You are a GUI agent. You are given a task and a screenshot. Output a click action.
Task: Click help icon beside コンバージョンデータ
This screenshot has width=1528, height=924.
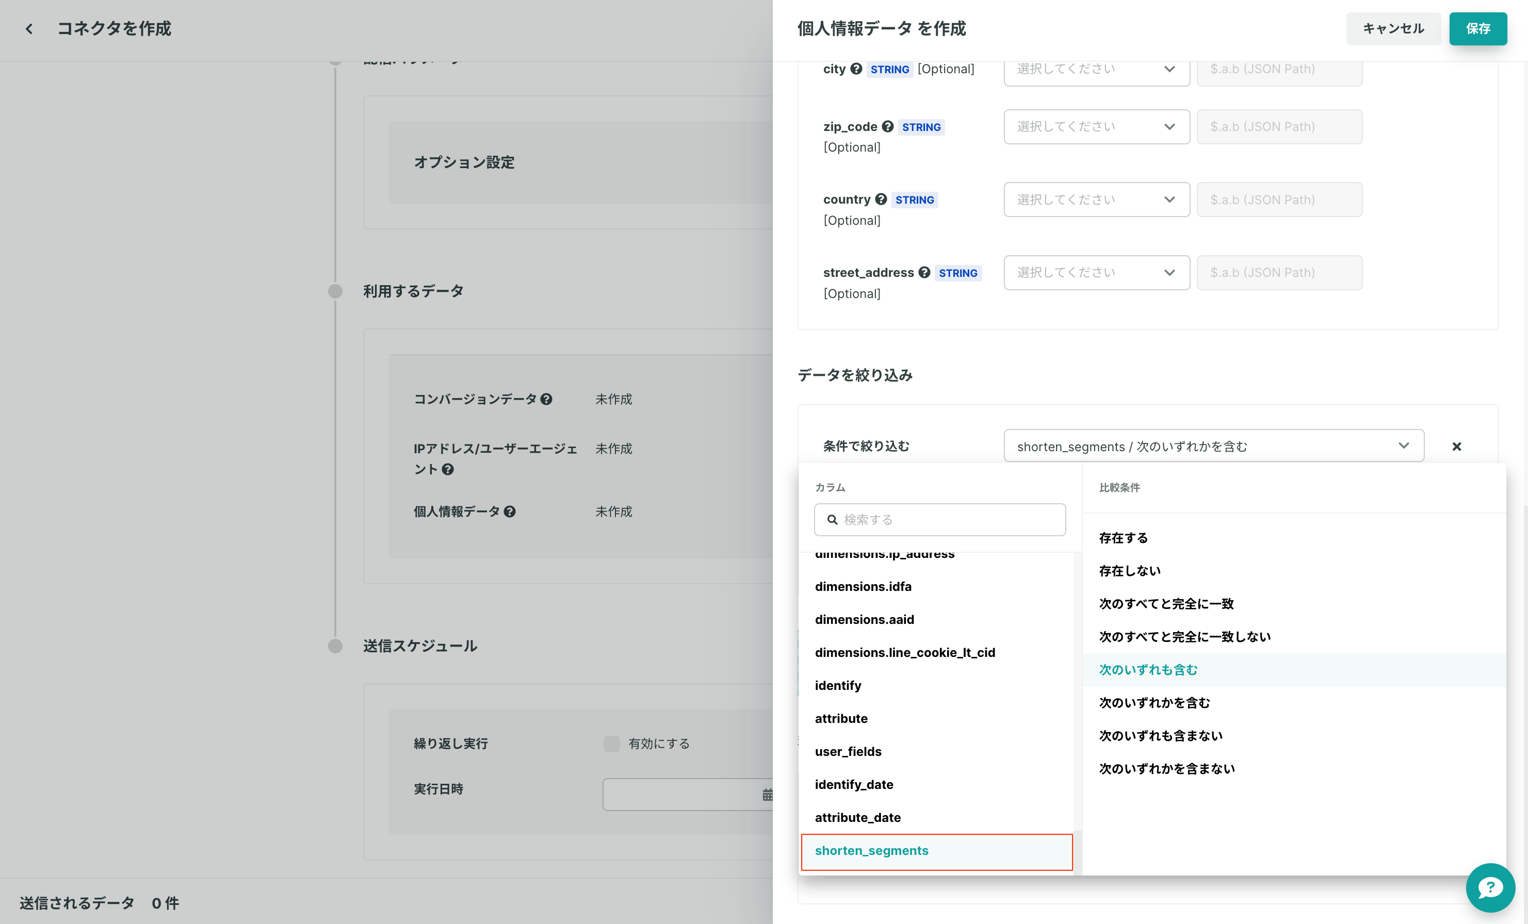click(546, 400)
